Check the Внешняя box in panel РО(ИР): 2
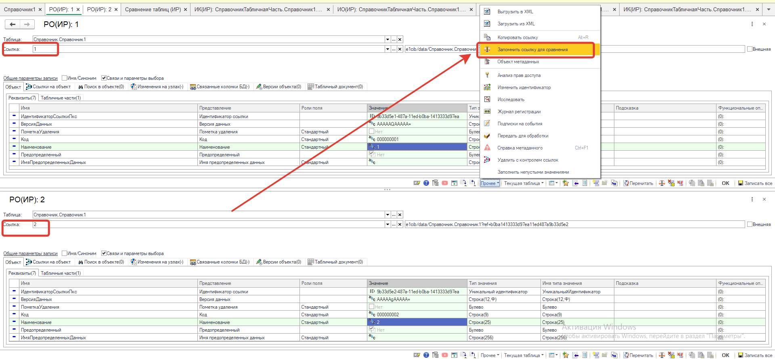 coord(750,224)
